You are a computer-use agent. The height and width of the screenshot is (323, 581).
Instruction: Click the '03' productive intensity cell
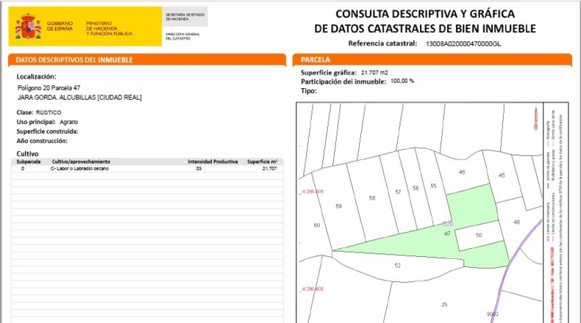pyautogui.click(x=199, y=169)
